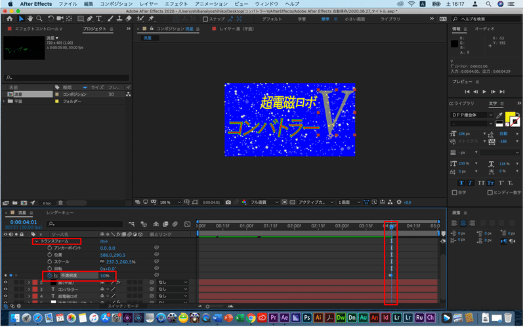Image resolution: width=525 pixels, height=327 pixels.
Task: Select the Roto Brush tool
Action: 140,19
